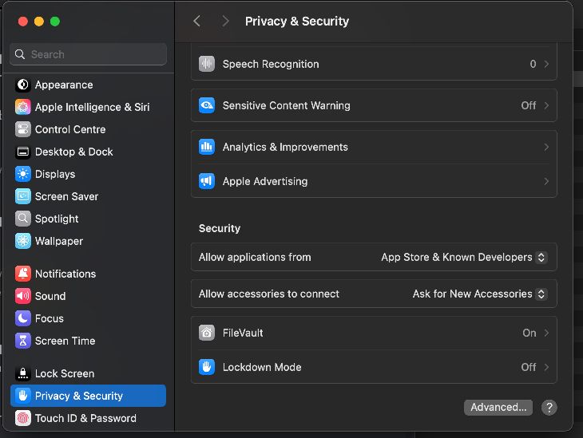
Task: Open the Allow applications from dropdown
Action: (x=464, y=258)
